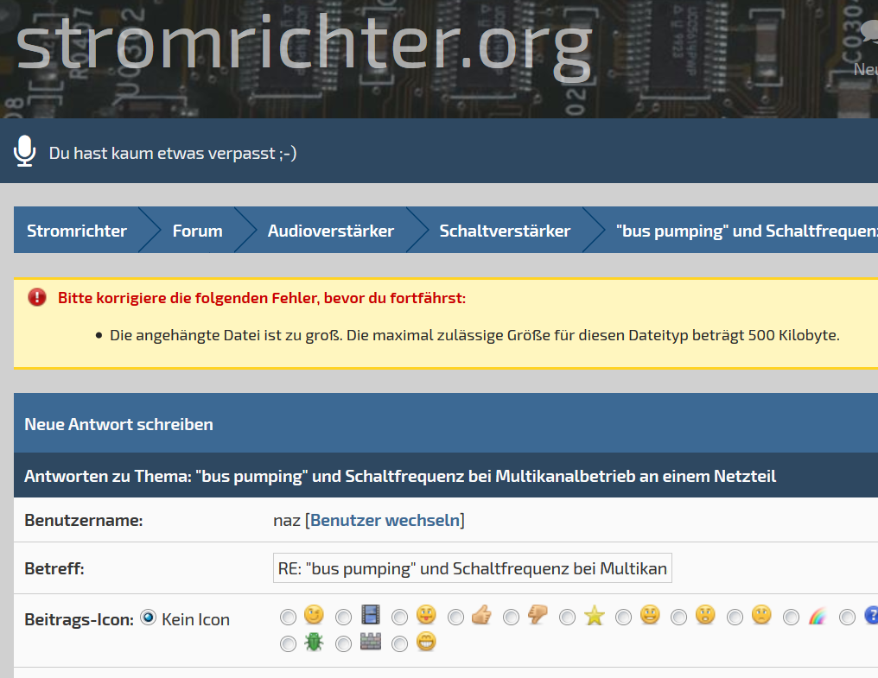Click the thumbs up post icon
This screenshot has height=678, width=878.
tap(481, 615)
